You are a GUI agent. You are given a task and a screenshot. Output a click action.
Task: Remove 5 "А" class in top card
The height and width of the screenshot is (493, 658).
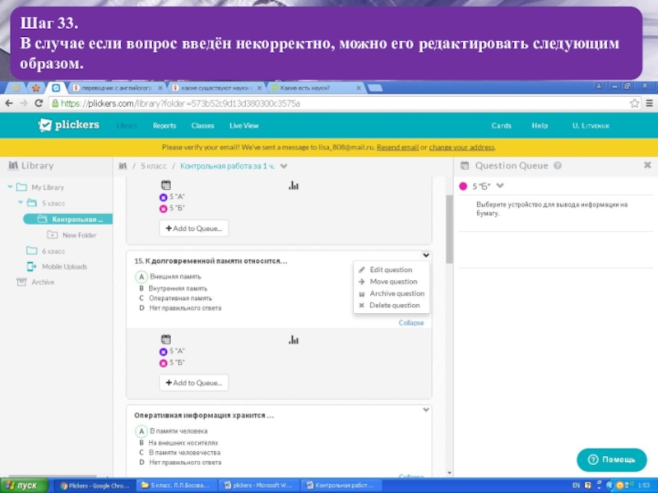coord(163,197)
